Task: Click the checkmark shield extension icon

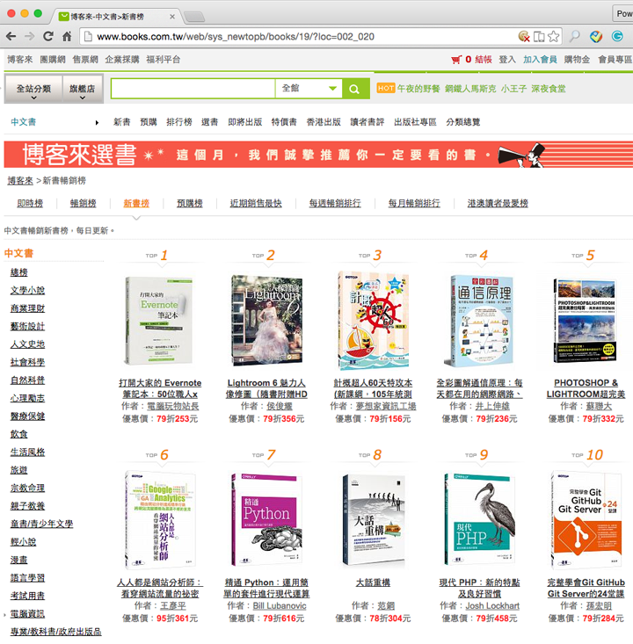Action: [x=596, y=37]
